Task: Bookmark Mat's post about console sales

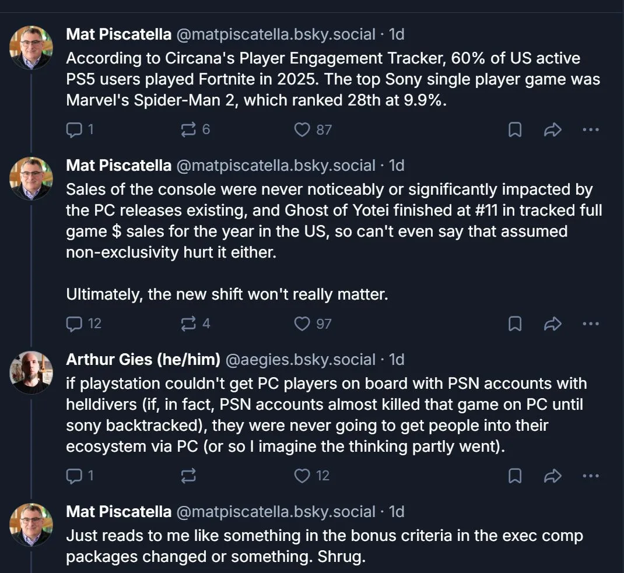Action: 514,324
